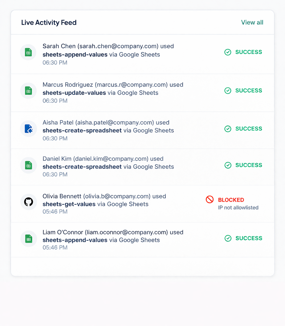Click the Google Sheets icon on Sarah Chen's entry
285x326 pixels.
click(x=28, y=52)
